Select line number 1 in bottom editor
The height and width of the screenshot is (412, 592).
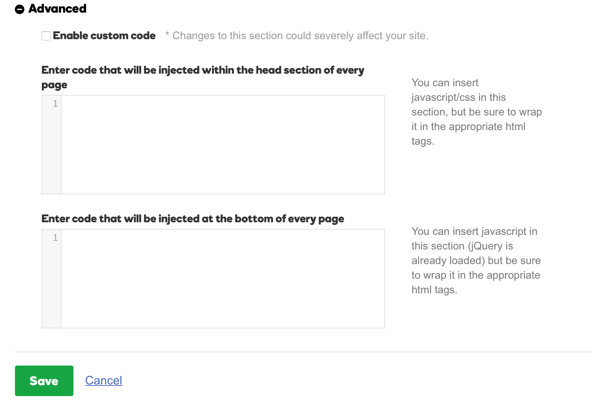click(x=55, y=238)
